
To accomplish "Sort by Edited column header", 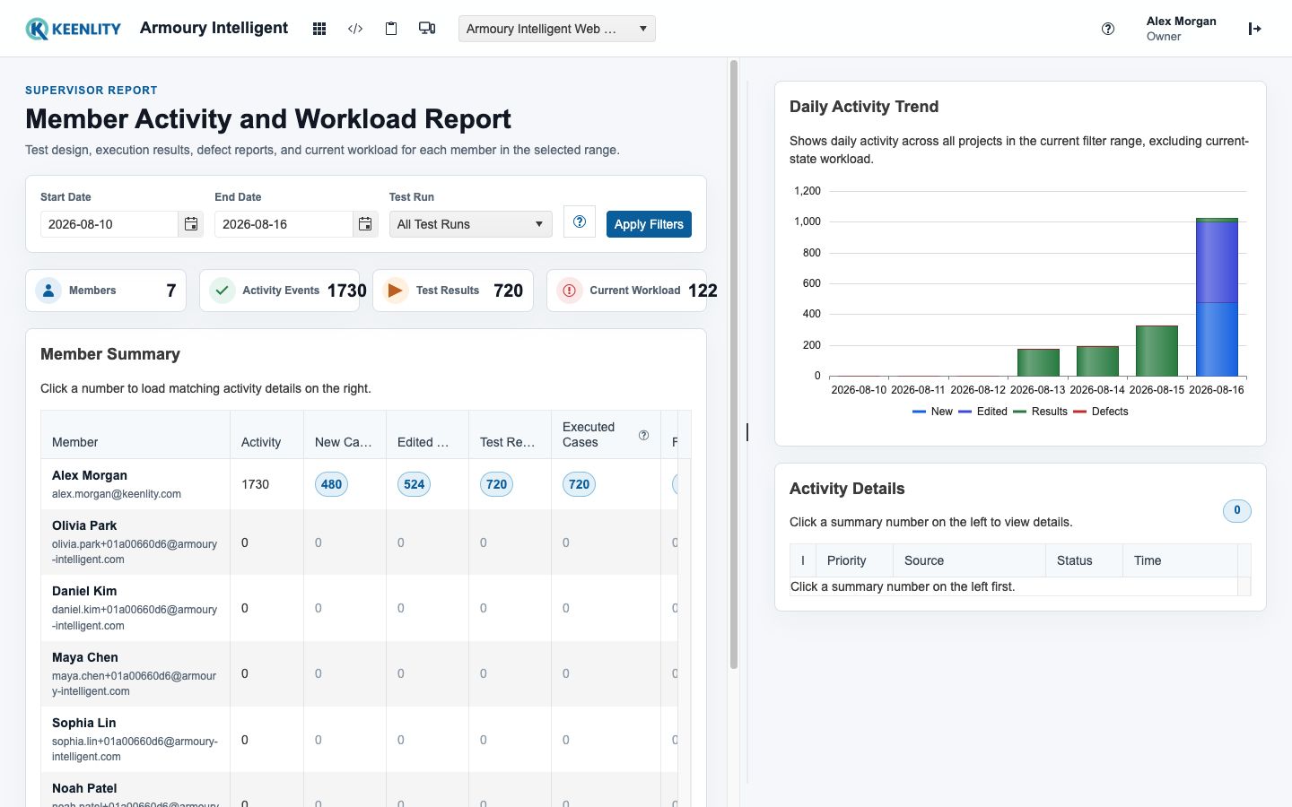I will point(427,435).
